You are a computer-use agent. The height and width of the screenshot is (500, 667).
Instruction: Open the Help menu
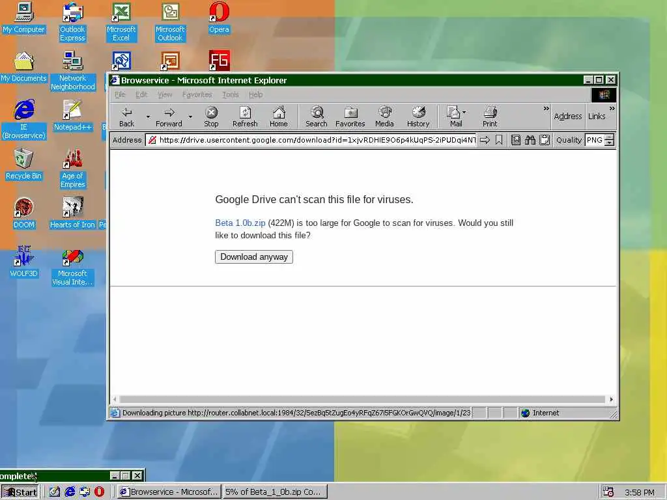pyautogui.click(x=255, y=94)
